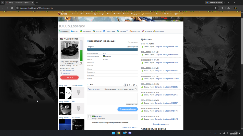Open Discord from the taskbar
Screen dimensions: 243x136
coord(130,133)
